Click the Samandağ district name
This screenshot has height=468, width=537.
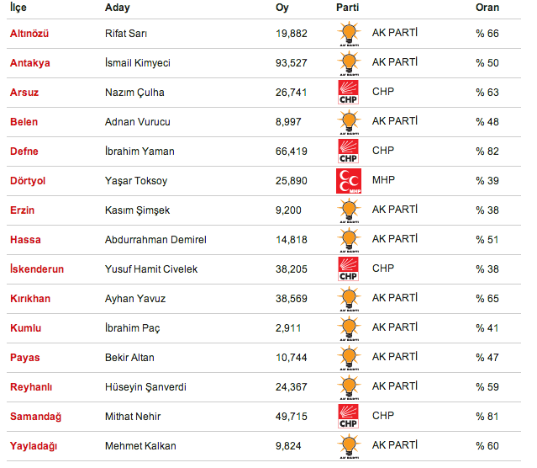[x=34, y=417]
